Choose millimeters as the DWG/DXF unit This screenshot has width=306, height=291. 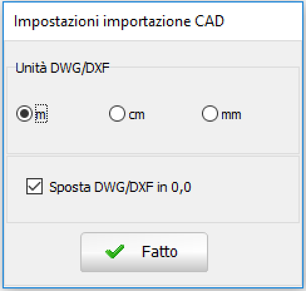pos(210,114)
